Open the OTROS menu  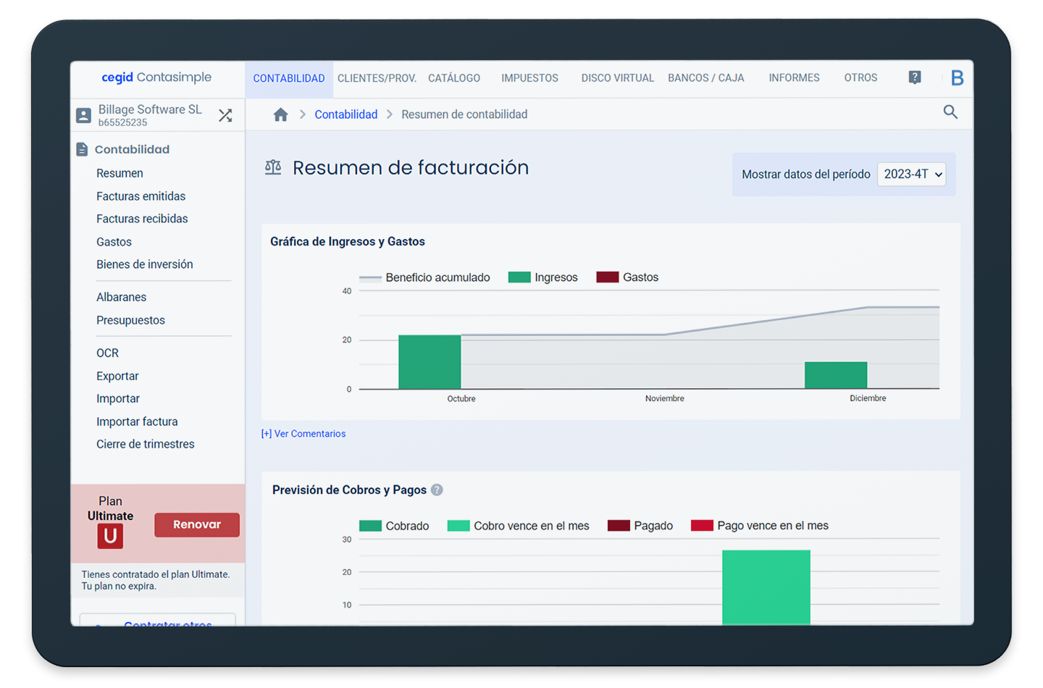860,78
